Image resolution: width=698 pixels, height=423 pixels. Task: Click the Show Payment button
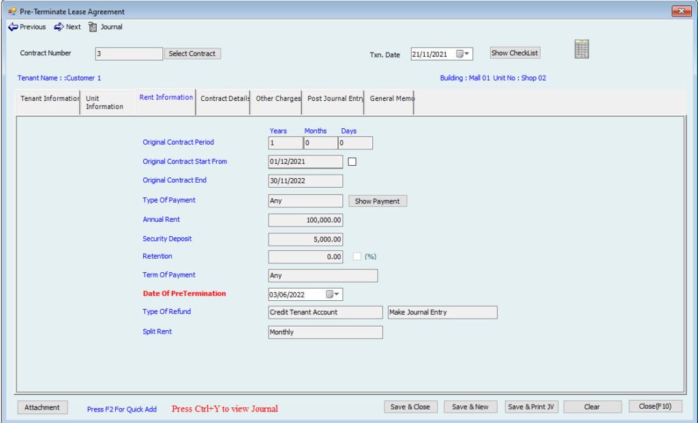[x=378, y=201]
